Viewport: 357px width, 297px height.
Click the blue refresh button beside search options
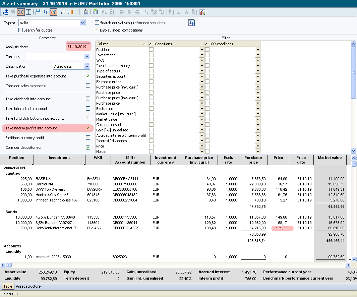pyautogui.click(x=191, y=23)
